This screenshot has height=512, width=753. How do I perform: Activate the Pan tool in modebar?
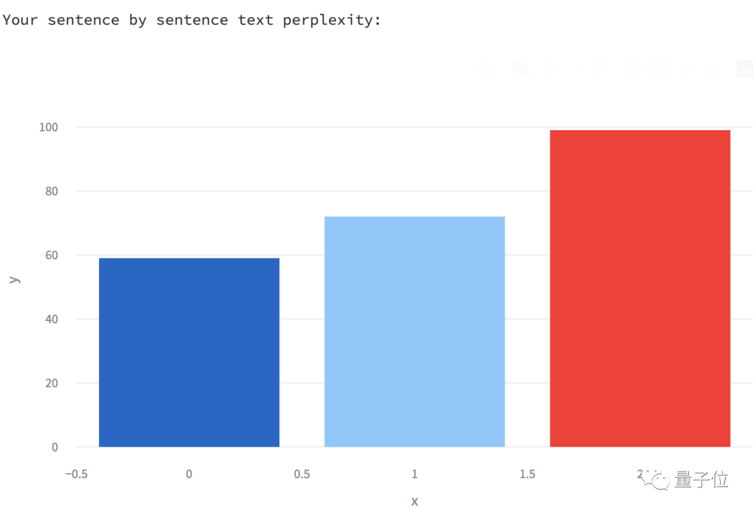tap(547, 68)
